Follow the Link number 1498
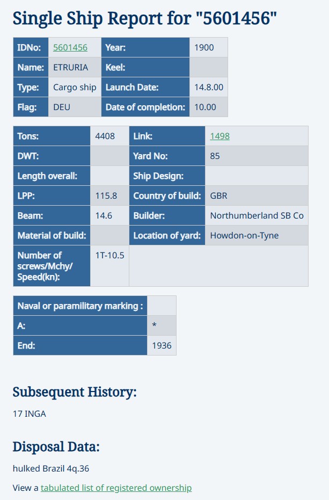Image resolution: width=329 pixels, height=500 pixels. [220, 136]
